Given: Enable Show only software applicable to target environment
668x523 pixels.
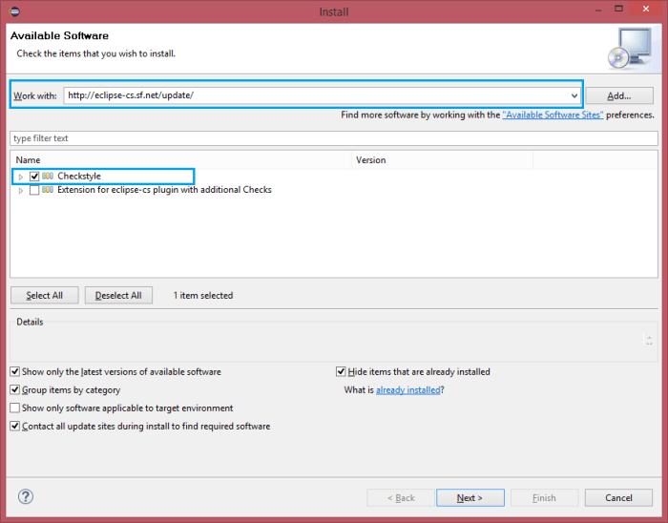Looking at the screenshot, I should tap(15, 408).
